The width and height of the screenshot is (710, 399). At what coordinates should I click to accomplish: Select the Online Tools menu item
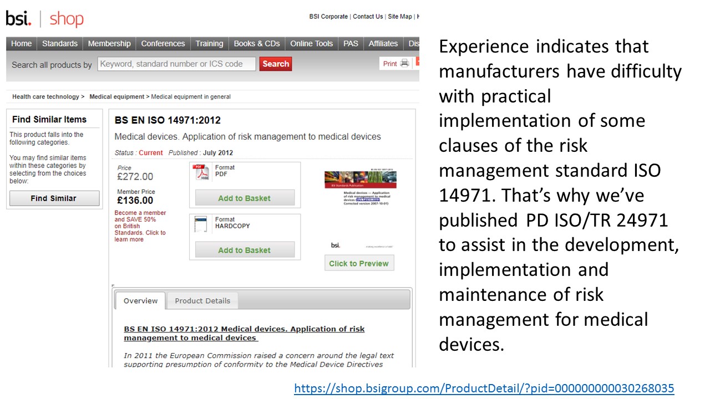[312, 44]
